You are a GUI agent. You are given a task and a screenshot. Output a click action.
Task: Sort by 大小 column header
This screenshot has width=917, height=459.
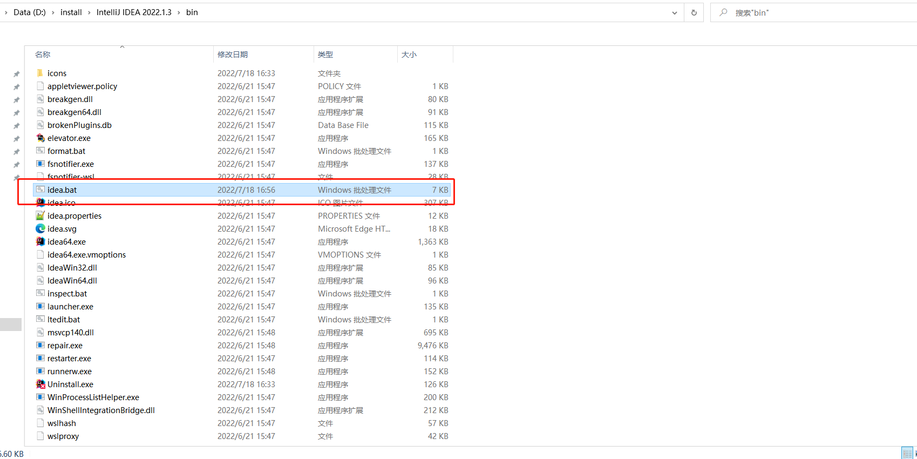[x=409, y=55]
